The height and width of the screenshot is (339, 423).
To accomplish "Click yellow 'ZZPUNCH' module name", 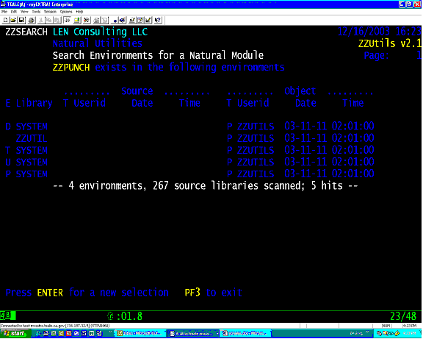I will pos(71,67).
